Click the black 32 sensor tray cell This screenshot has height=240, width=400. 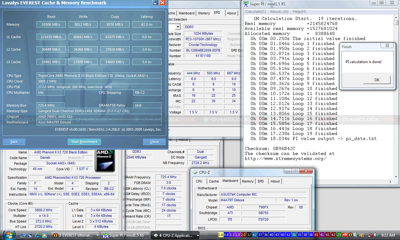pos(249,235)
